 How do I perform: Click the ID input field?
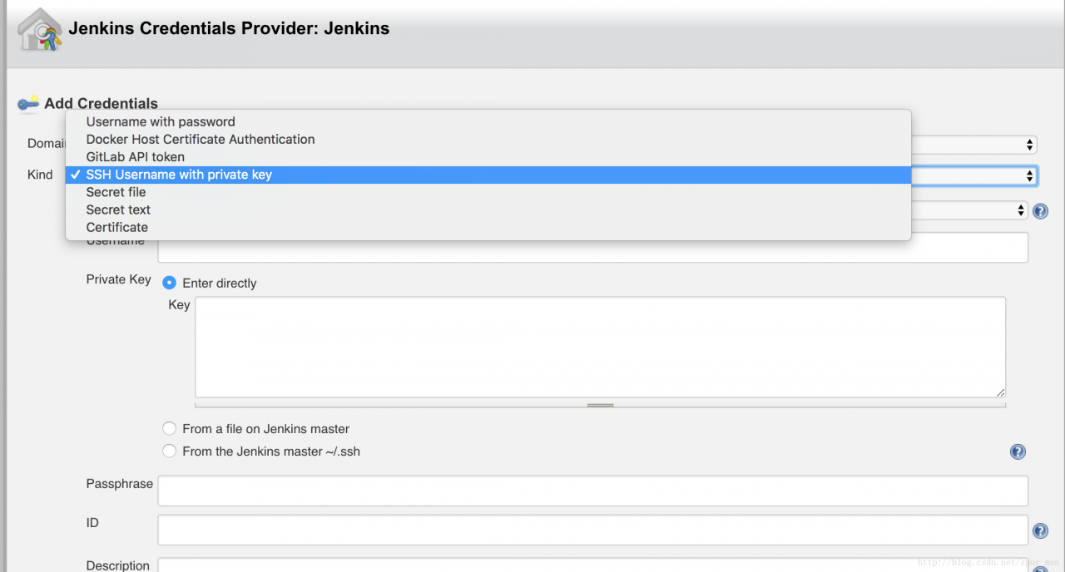pos(592,530)
